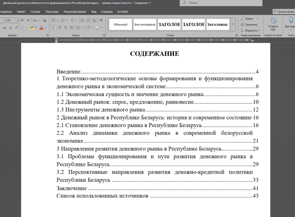The image size is (295, 217).
Task: Open the bullet library dropdown arrow
Action: pyautogui.click(x=58, y=20)
